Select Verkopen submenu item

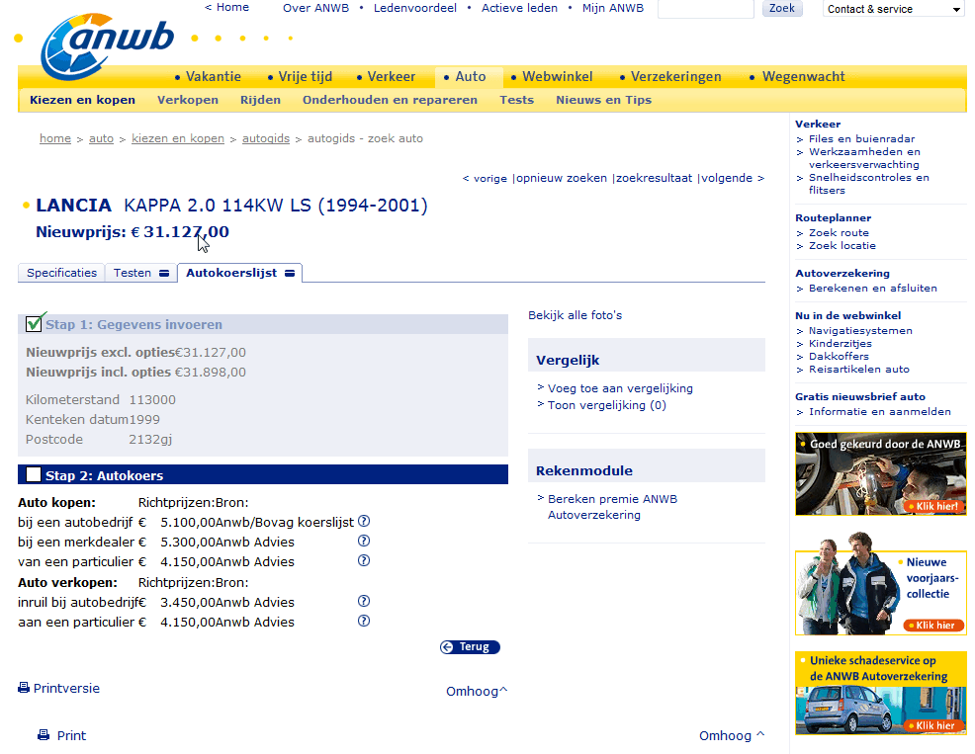[188, 100]
